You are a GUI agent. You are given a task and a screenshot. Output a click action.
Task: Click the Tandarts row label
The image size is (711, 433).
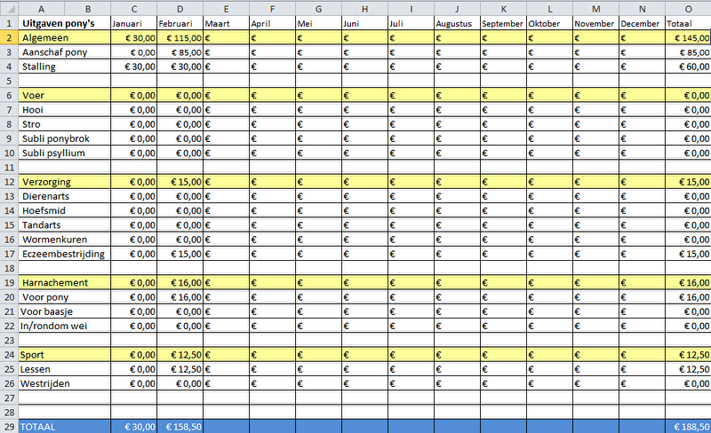(x=41, y=225)
